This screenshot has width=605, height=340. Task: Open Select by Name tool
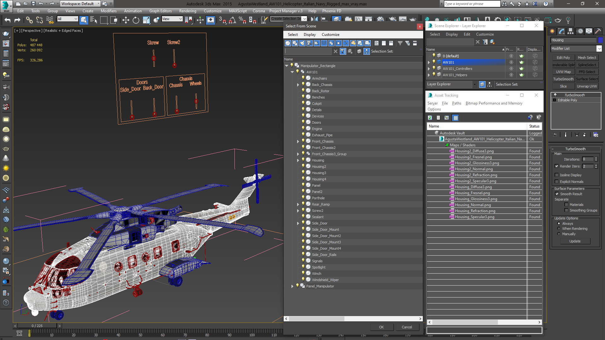[94, 20]
